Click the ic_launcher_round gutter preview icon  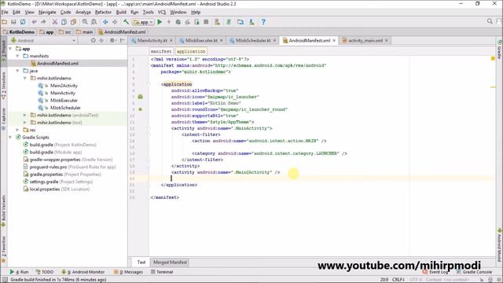click(x=140, y=109)
